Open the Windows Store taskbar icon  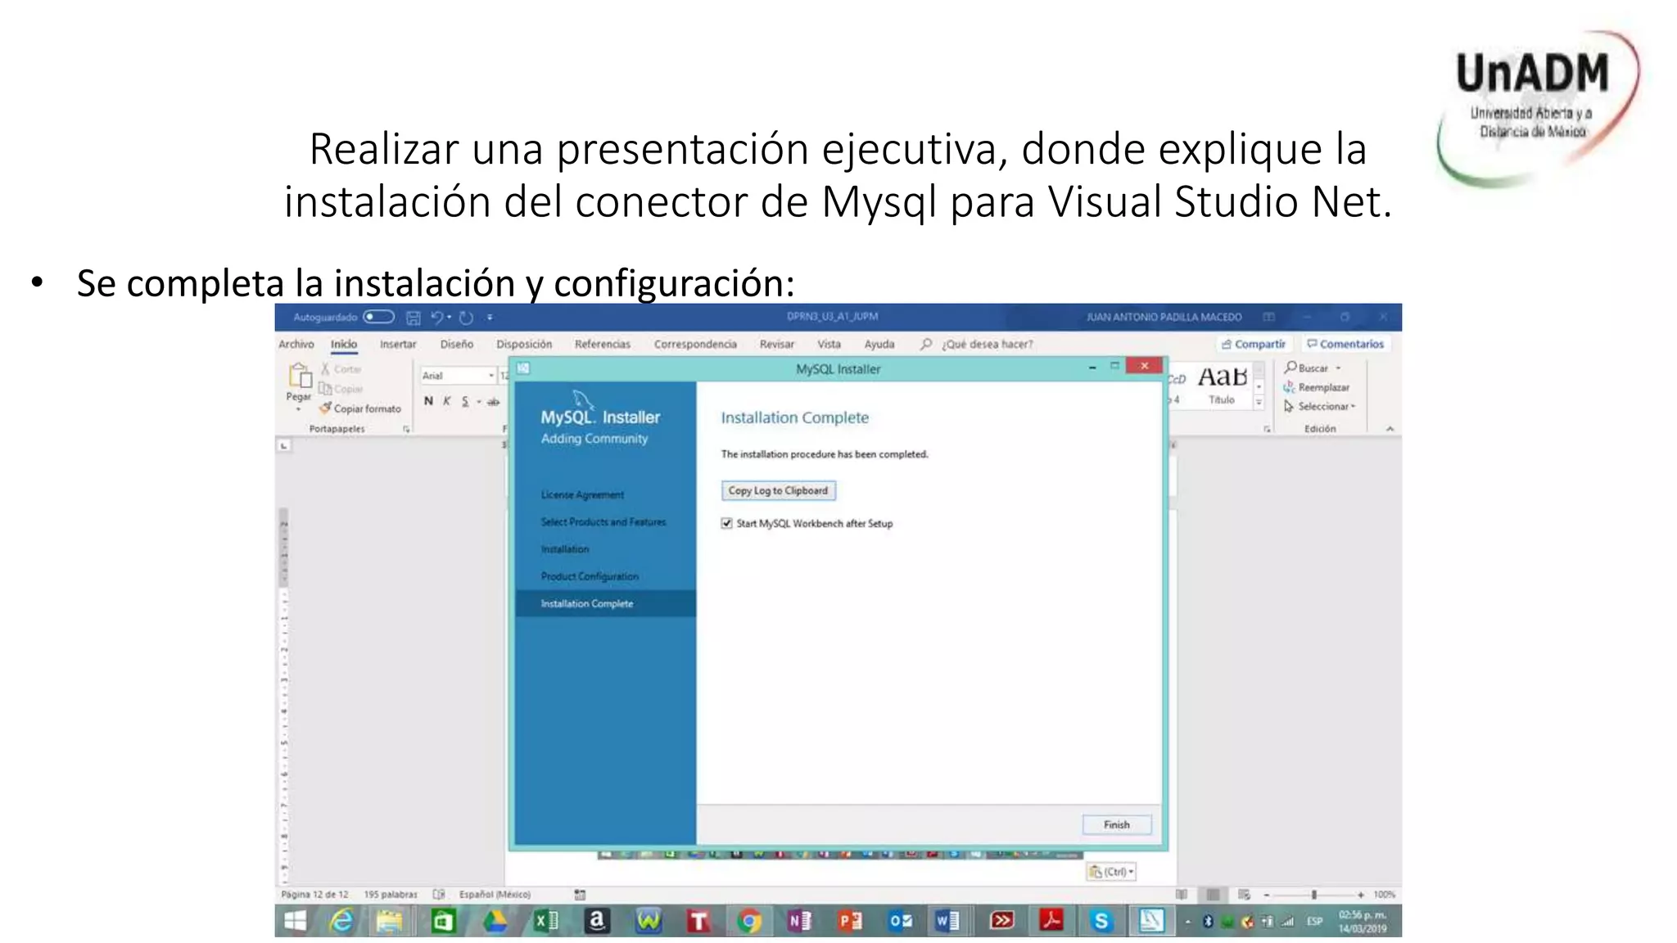(443, 921)
